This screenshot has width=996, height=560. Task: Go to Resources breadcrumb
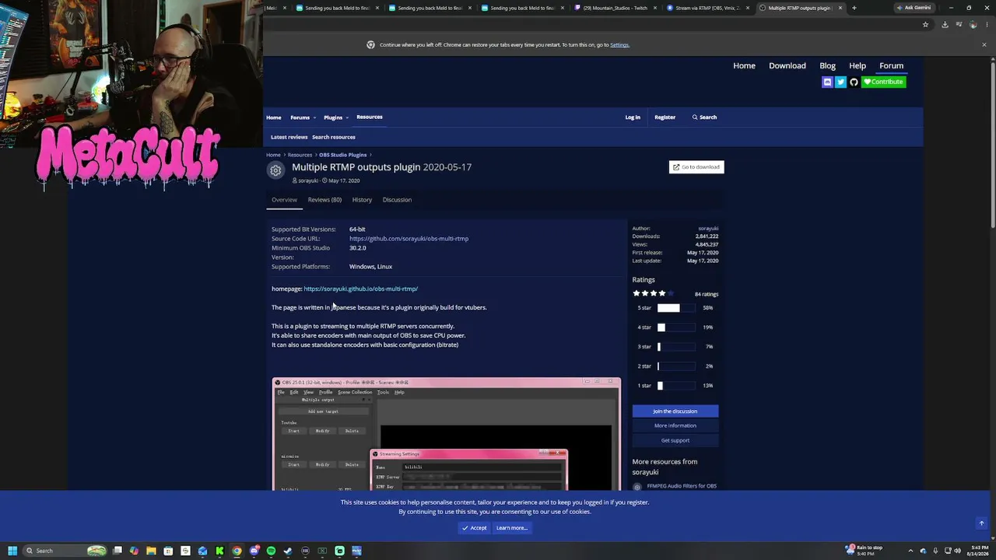pos(300,155)
